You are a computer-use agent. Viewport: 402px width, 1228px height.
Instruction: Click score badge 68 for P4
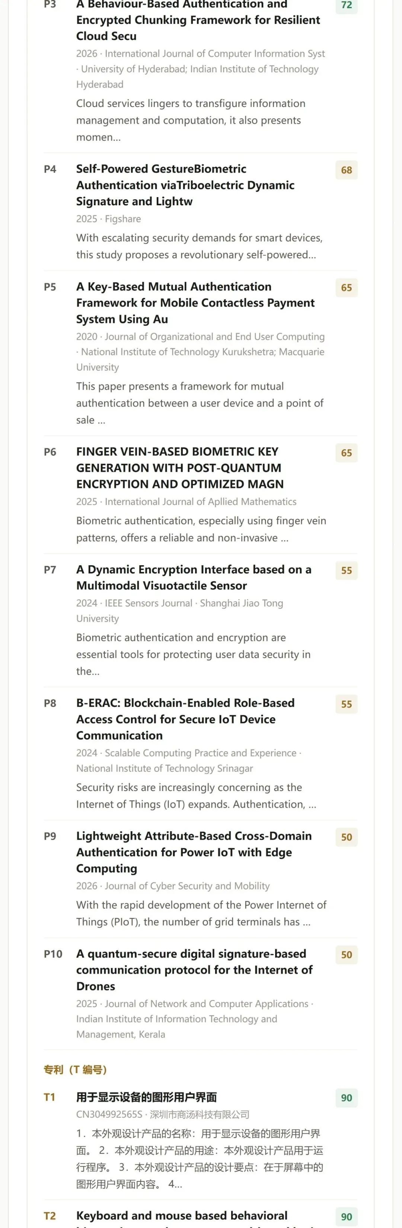tap(346, 170)
